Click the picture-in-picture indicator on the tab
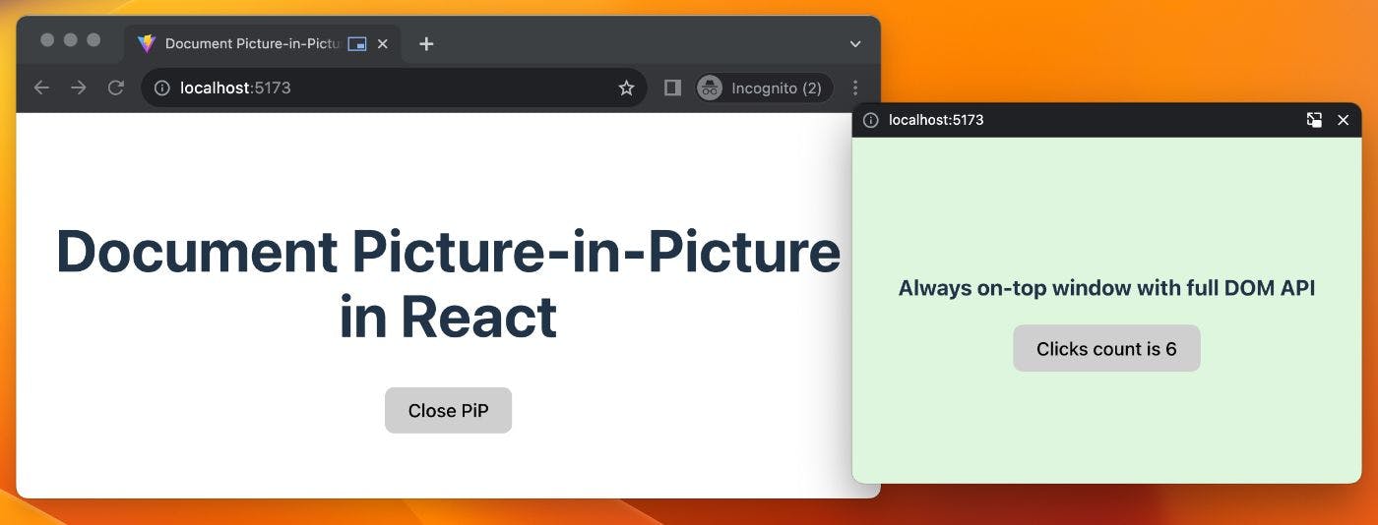Screen dimensions: 1378x525 (x=357, y=44)
